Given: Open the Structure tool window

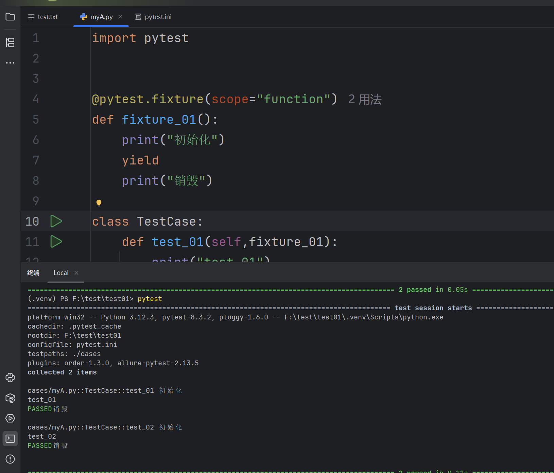Looking at the screenshot, I should [10, 42].
